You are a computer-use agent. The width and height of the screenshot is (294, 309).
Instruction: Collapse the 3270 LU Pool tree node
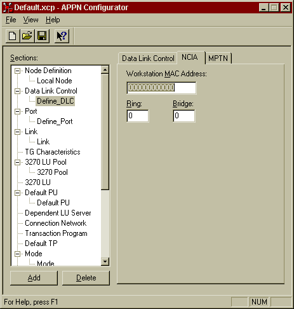coord(17,162)
